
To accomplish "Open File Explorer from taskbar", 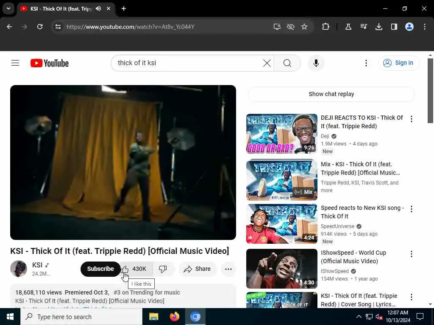I will 153,317.
